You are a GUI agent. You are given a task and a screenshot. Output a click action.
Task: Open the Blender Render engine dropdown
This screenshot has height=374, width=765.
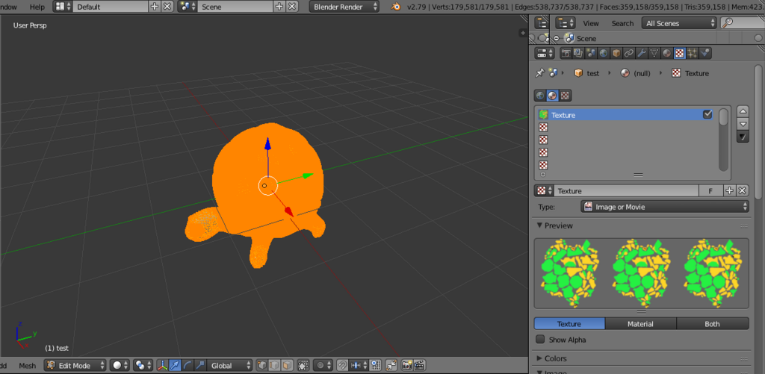(344, 7)
